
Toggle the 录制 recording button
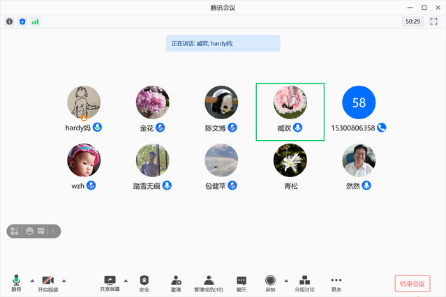[270, 282]
